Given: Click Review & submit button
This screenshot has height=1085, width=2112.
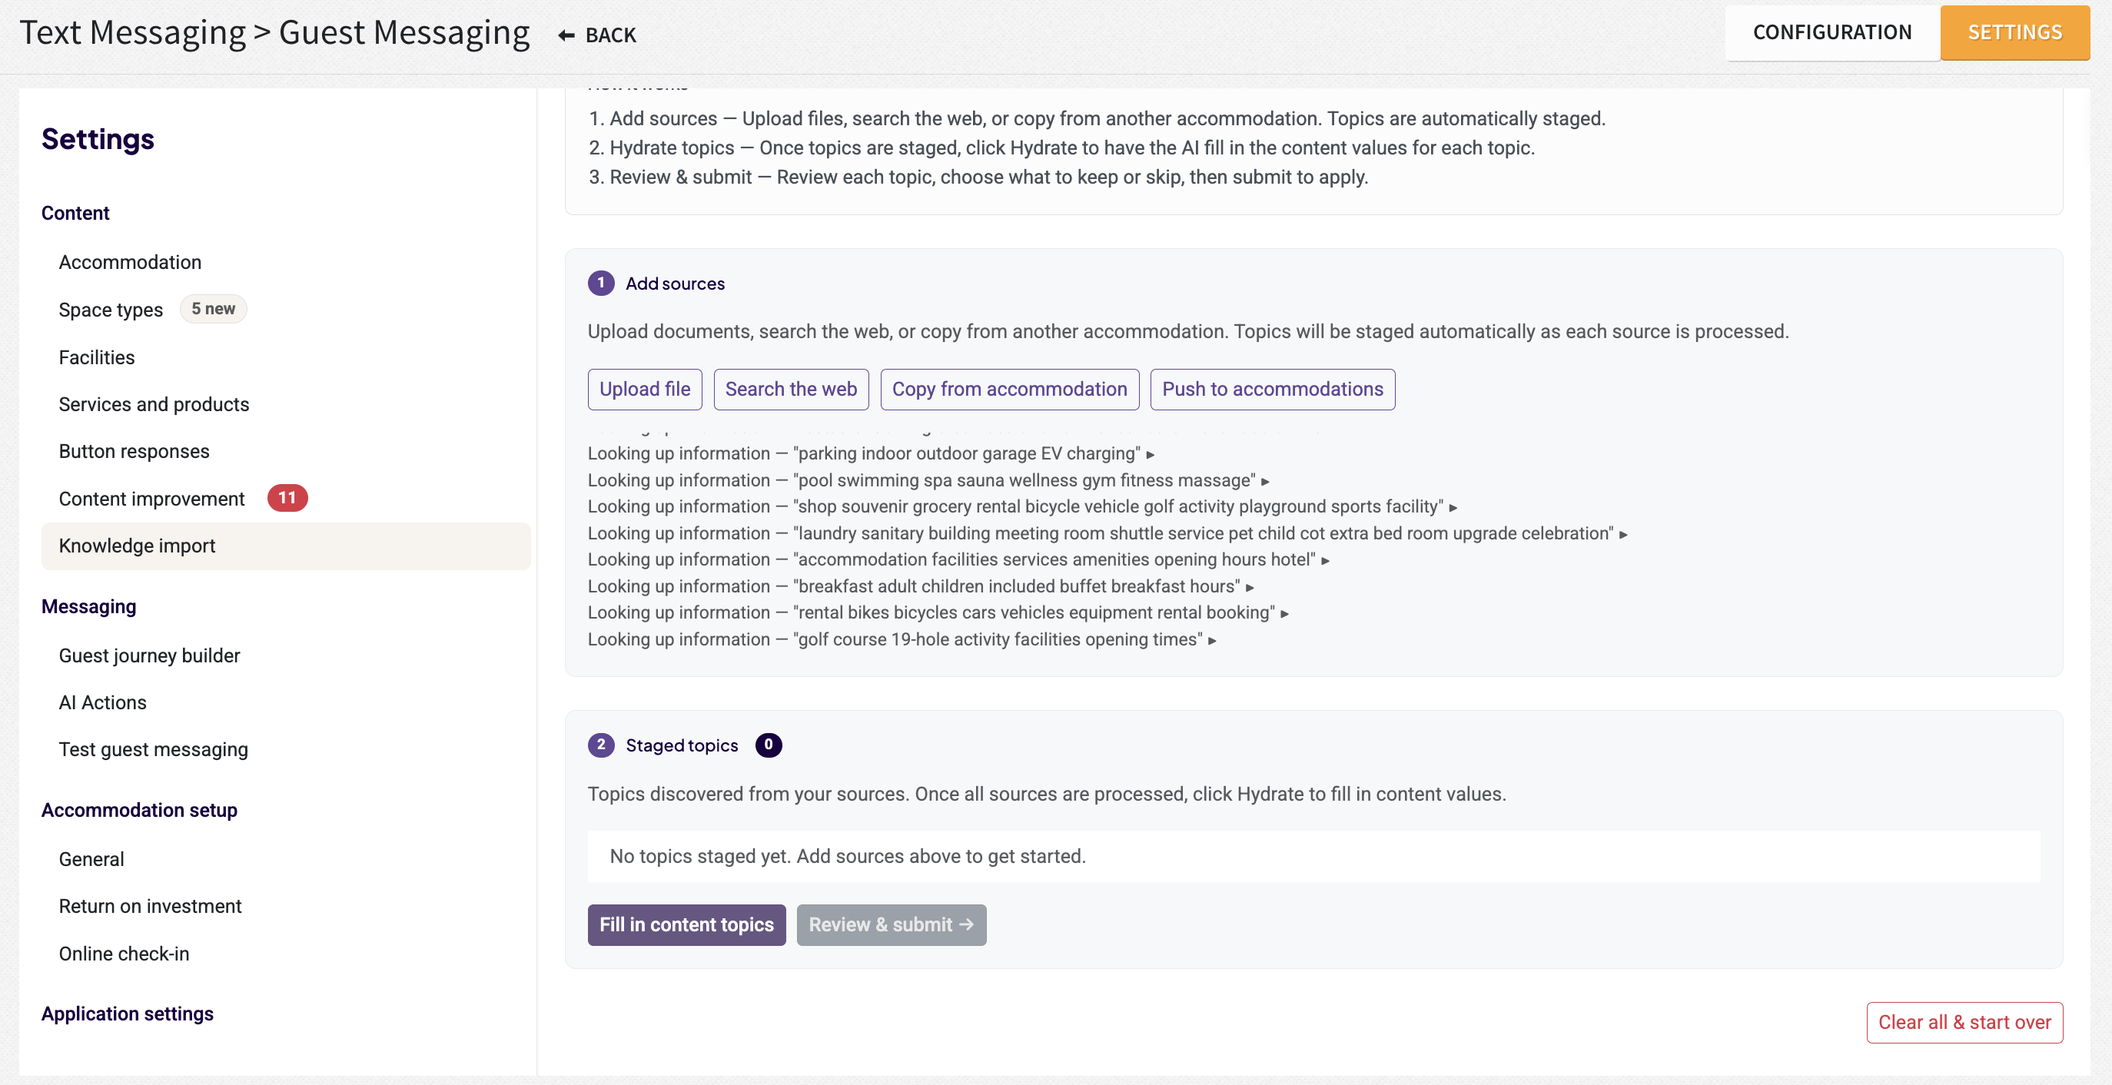Looking at the screenshot, I should [x=892, y=925].
